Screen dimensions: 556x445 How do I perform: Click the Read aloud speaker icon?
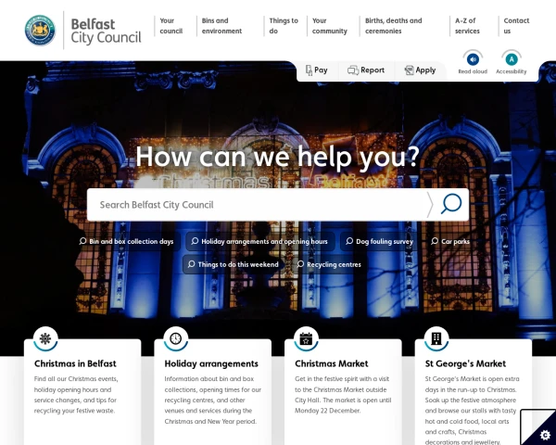pyautogui.click(x=473, y=59)
